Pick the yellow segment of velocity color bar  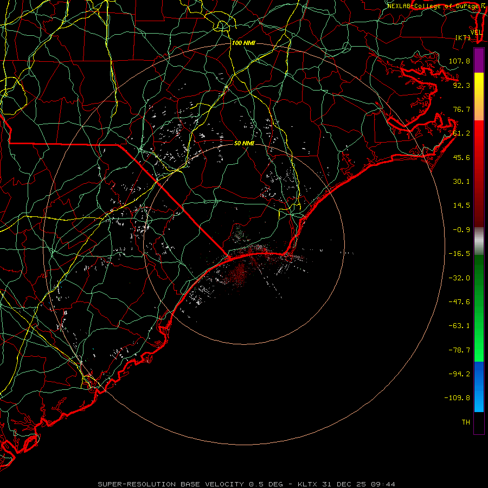tap(479, 97)
